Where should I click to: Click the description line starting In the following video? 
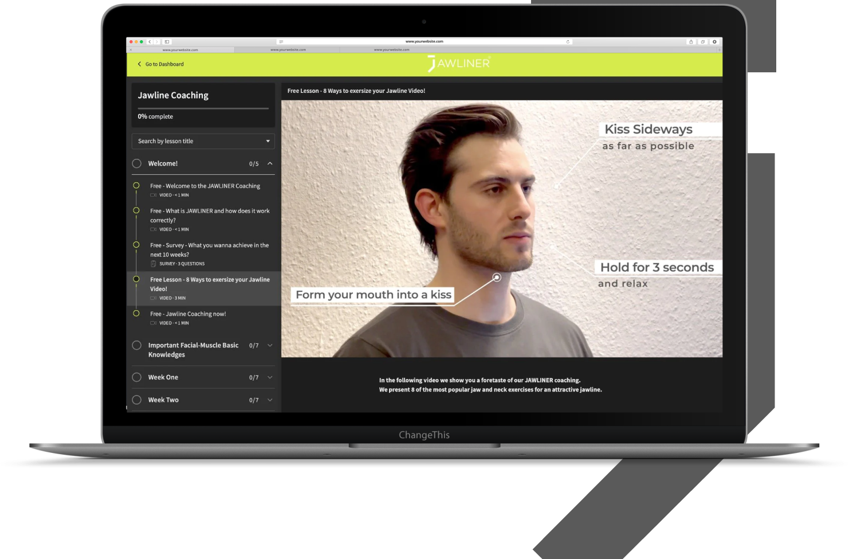(x=479, y=380)
